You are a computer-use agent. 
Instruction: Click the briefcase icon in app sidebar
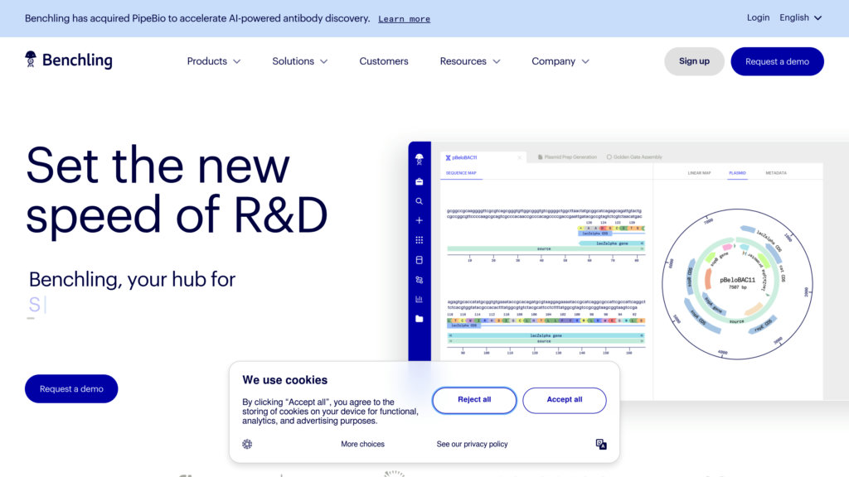point(420,181)
